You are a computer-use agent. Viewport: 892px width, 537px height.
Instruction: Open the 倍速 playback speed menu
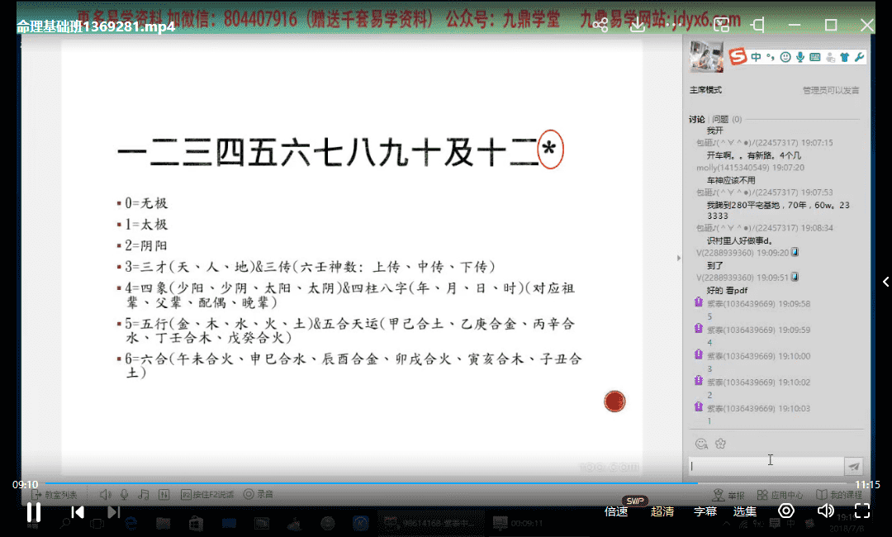tap(616, 511)
